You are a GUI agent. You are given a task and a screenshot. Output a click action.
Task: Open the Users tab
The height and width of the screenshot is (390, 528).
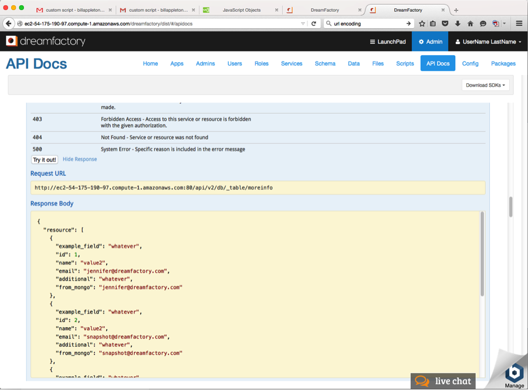click(234, 63)
